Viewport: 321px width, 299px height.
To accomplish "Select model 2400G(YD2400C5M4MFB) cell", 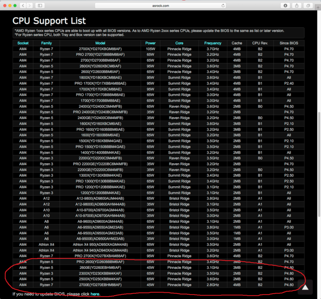I will [x=100, y=107].
